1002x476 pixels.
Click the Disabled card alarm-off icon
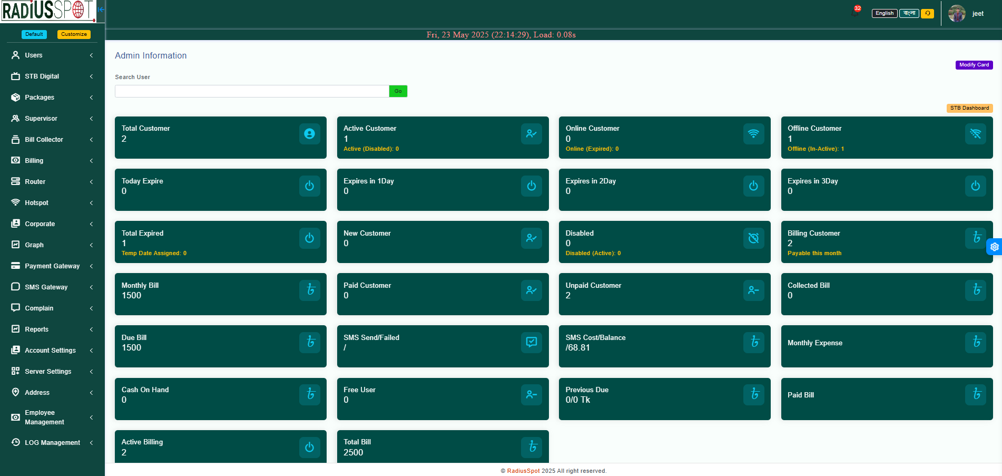[753, 238]
